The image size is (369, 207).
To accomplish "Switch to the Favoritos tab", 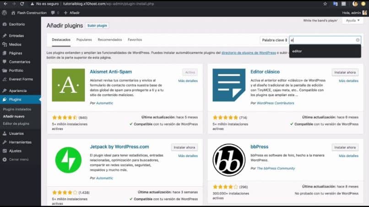I will [135, 40].
